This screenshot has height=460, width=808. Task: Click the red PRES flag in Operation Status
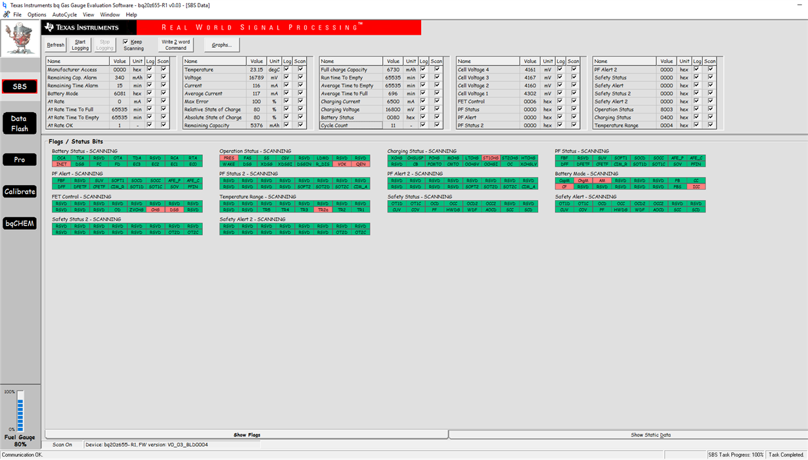point(229,158)
